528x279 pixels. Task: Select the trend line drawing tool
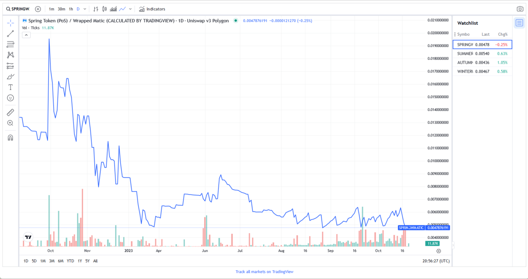point(11,33)
